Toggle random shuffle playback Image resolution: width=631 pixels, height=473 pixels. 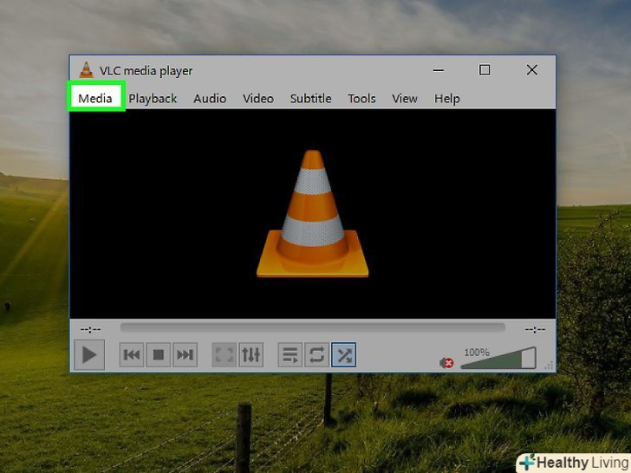pyautogui.click(x=343, y=355)
